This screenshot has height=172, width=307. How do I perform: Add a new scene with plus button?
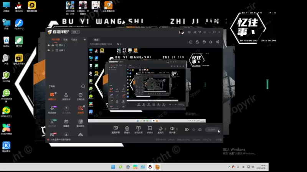point(85,40)
